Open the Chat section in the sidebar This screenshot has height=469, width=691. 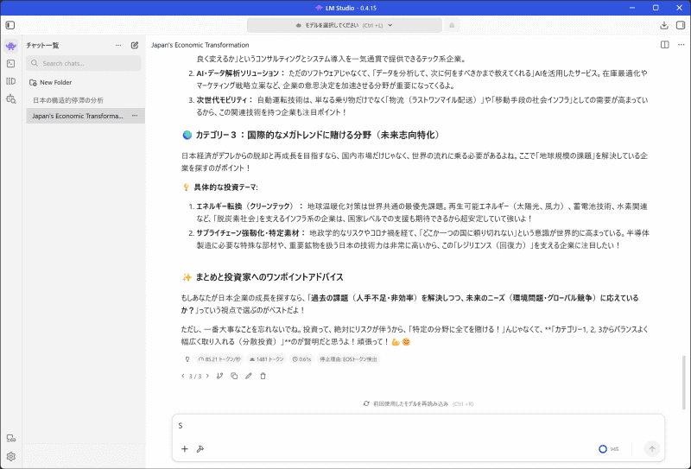click(x=11, y=46)
